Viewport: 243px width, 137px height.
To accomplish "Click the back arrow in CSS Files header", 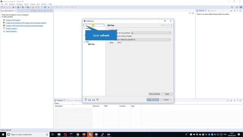I will (x=162, y=25).
